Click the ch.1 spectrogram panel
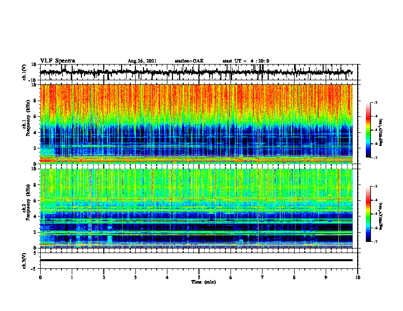Image resolution: width=403 pixels, height=311 pixels. [x=196, y=124]
